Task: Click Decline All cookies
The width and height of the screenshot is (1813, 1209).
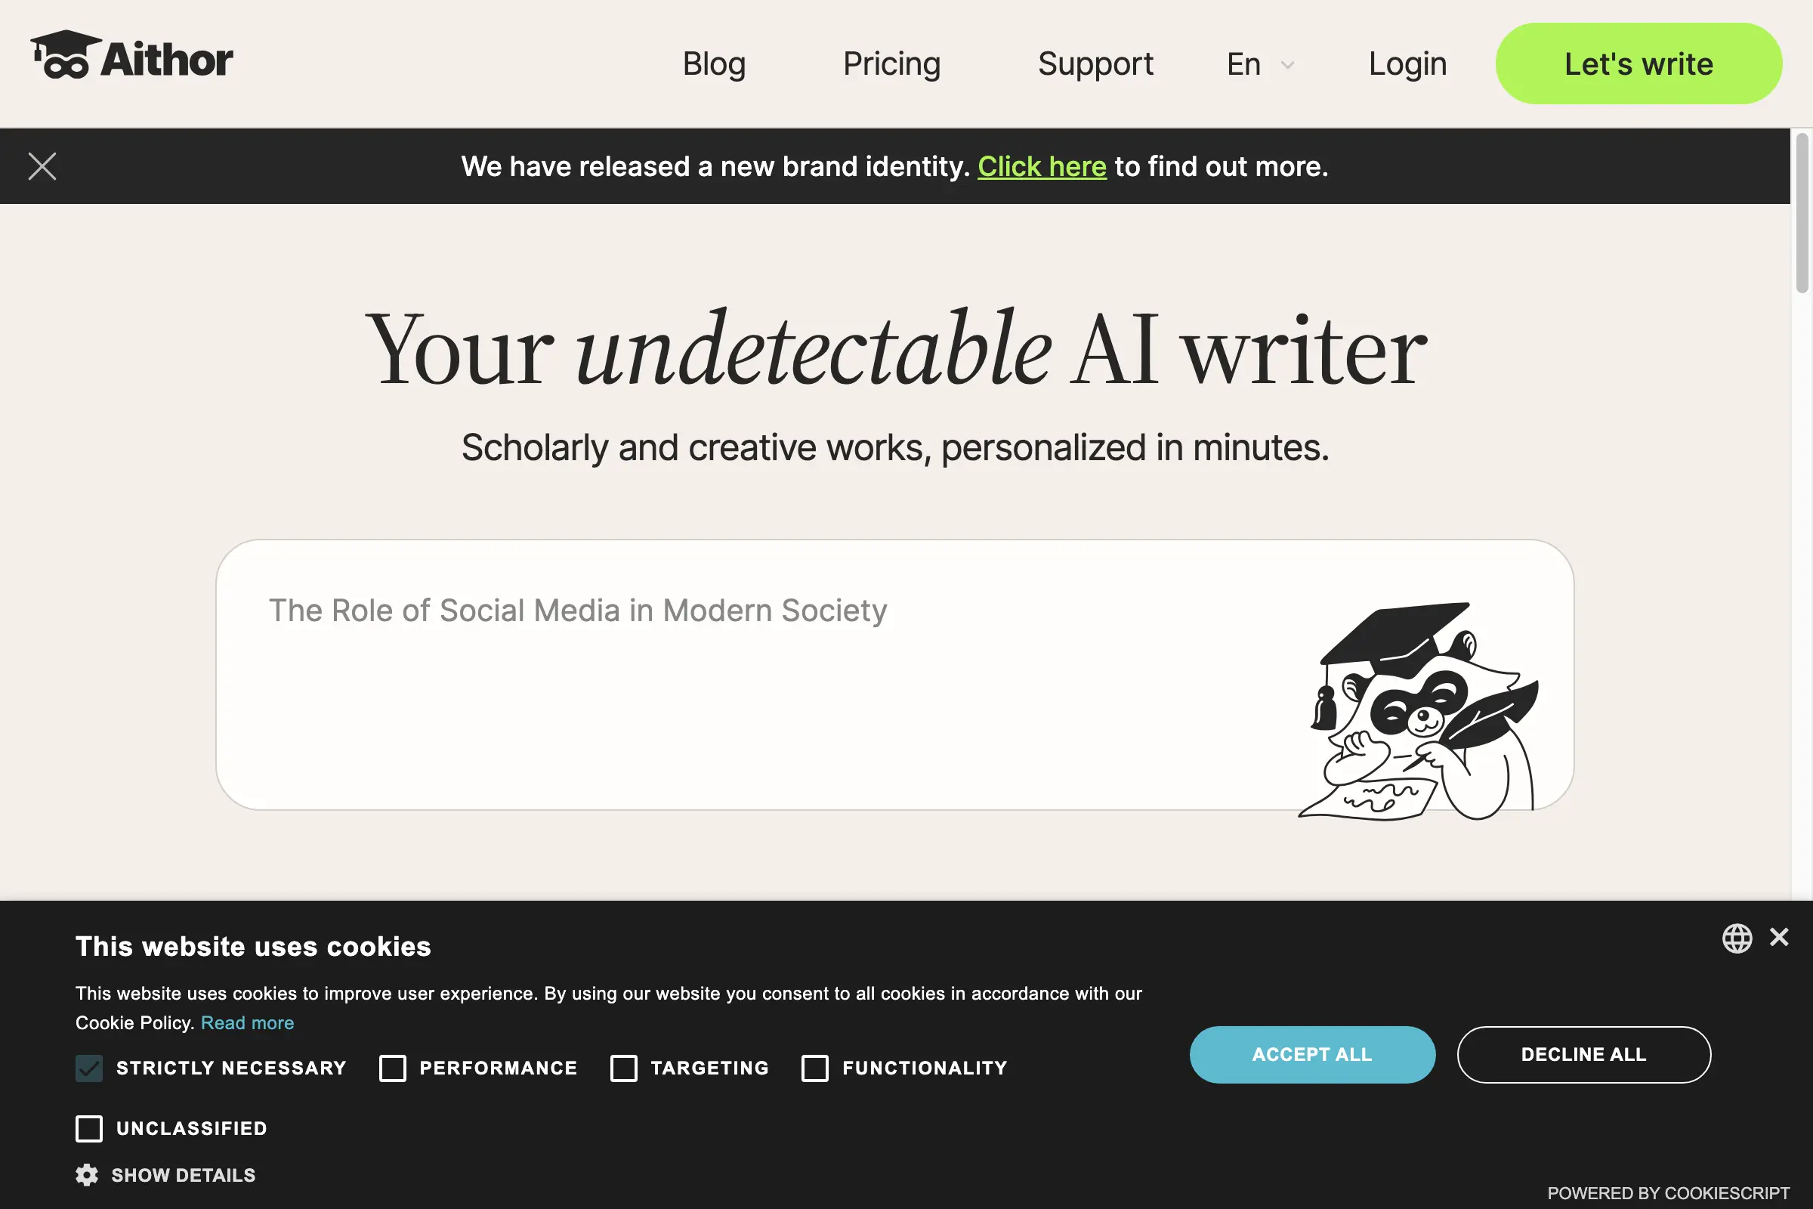Action: (x=1583, y=1054)
